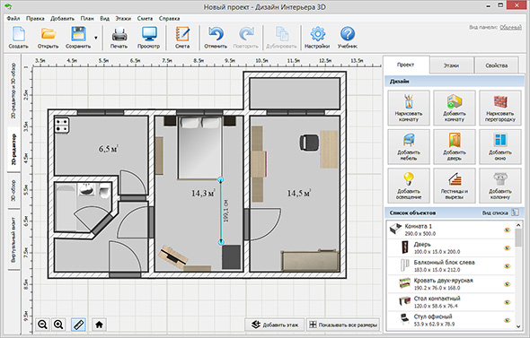Expand the Сохранить dropdown arrow
The image size is (530, 338).
point(95,38)
